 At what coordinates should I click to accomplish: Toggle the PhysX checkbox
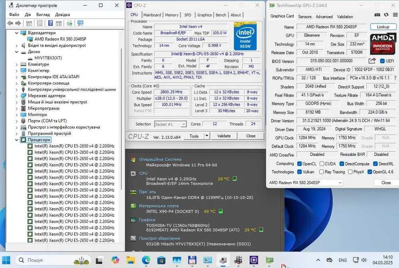pyautogui.click(x=350, y=172)
